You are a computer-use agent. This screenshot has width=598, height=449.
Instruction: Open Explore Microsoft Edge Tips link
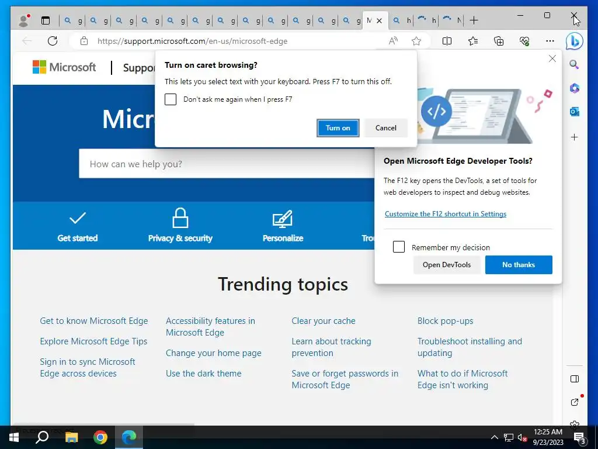pyautogui.click(x=93, y=341)
